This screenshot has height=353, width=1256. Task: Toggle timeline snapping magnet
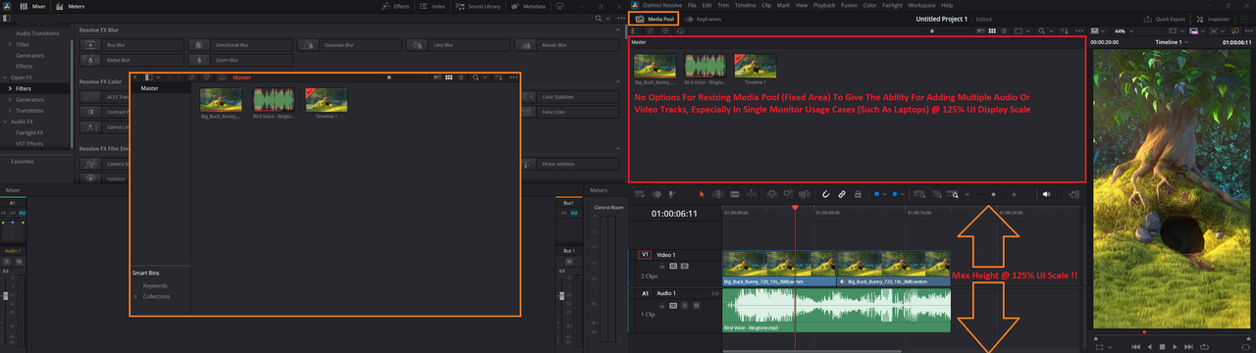(x=825, y=194)
